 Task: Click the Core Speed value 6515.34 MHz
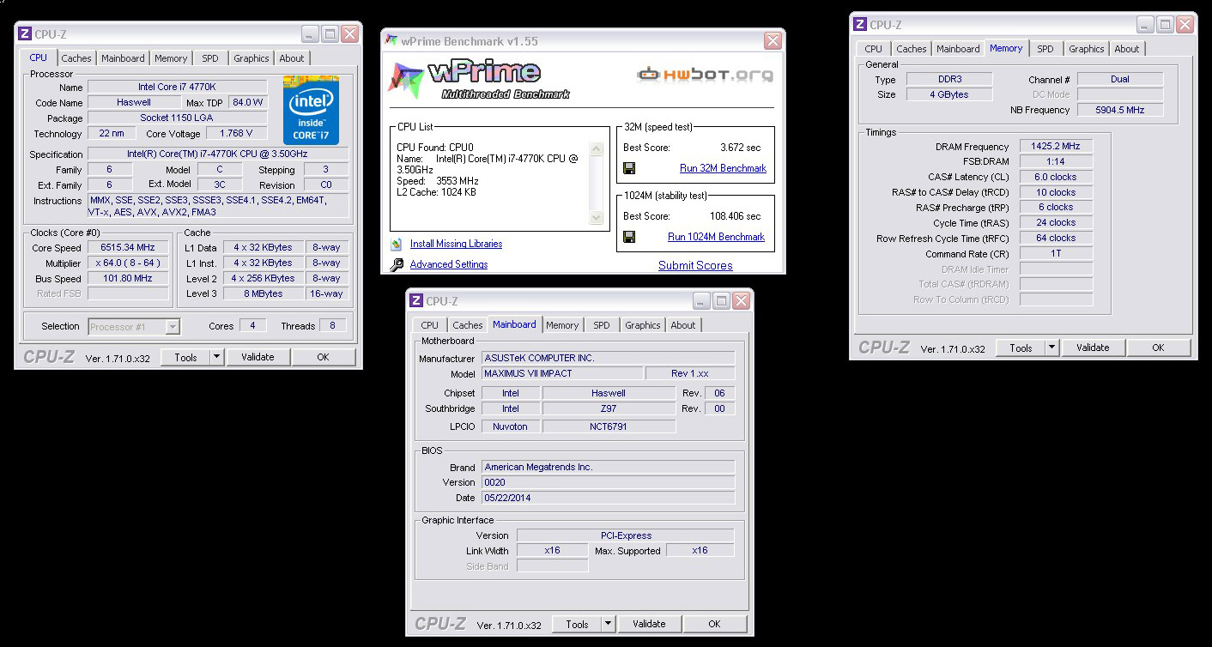click(x=129, y=247)
